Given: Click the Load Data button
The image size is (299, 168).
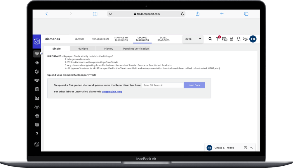Looking at the screenshot, I should [x=194, y=85].
